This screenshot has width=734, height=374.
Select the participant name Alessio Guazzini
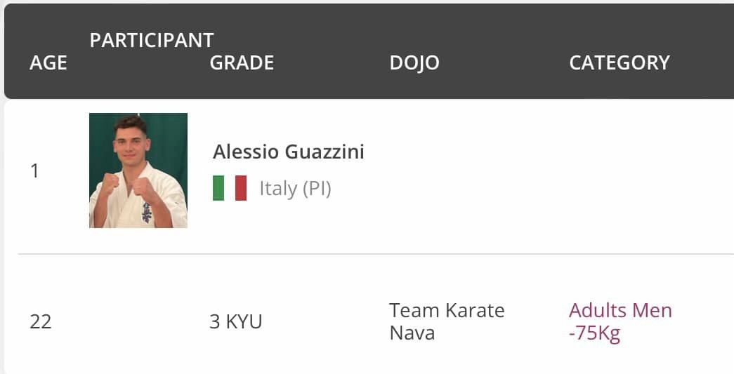click(x=289, y=152)
